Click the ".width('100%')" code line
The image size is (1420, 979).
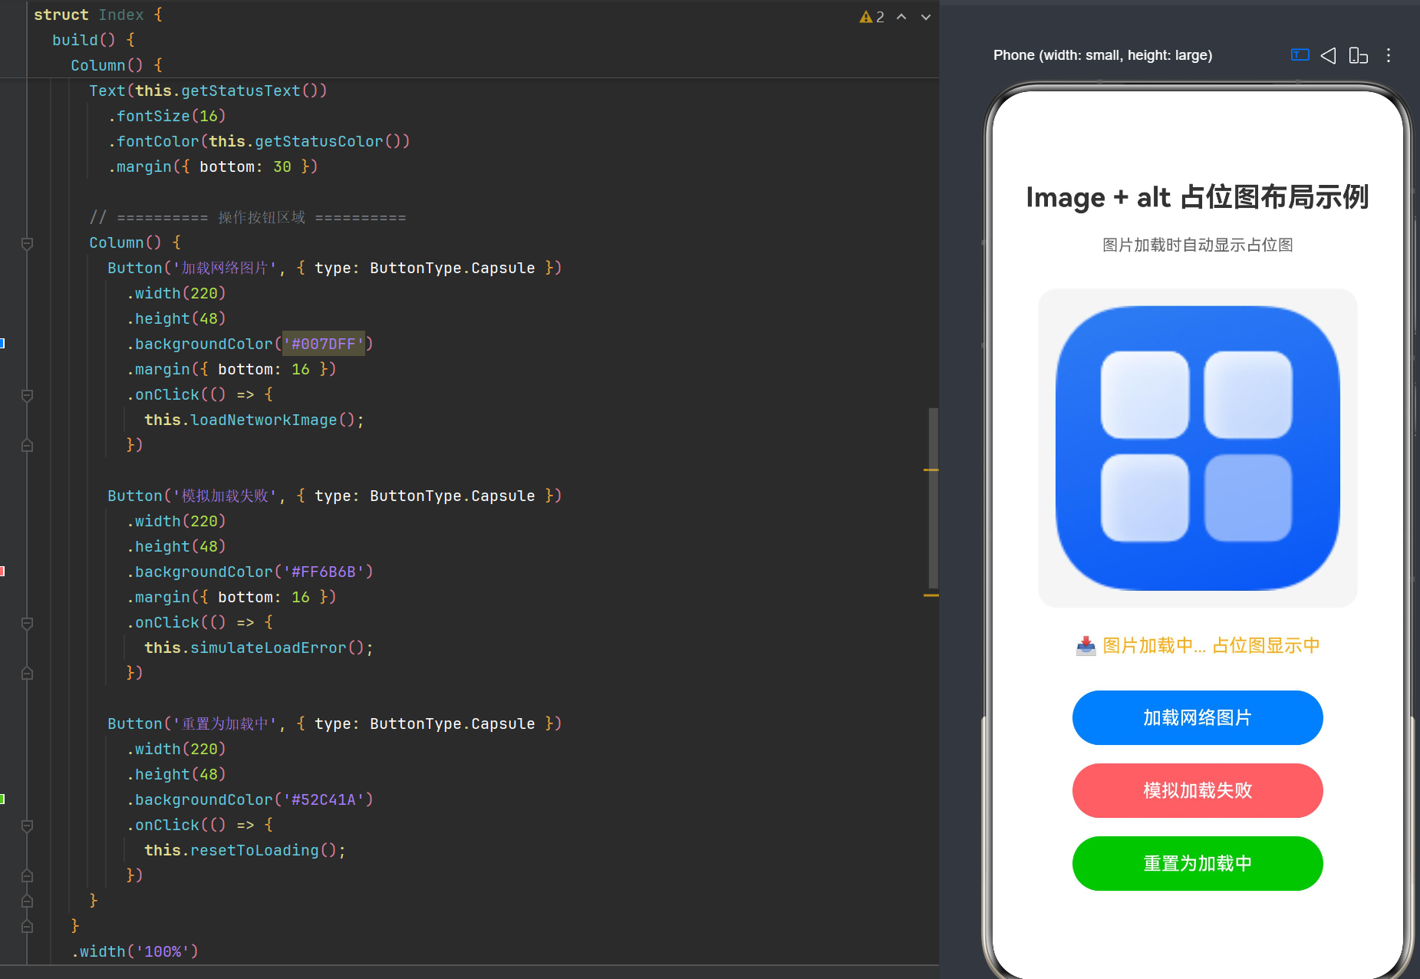135,951
